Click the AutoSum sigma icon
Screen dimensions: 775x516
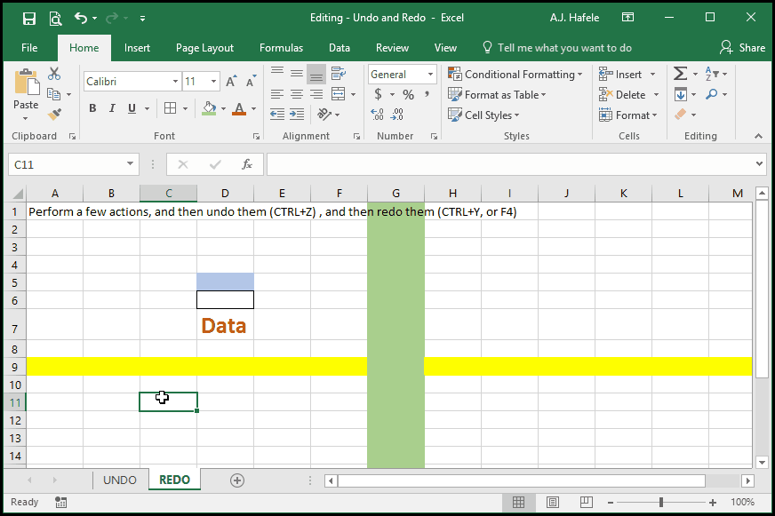(680, 74)
